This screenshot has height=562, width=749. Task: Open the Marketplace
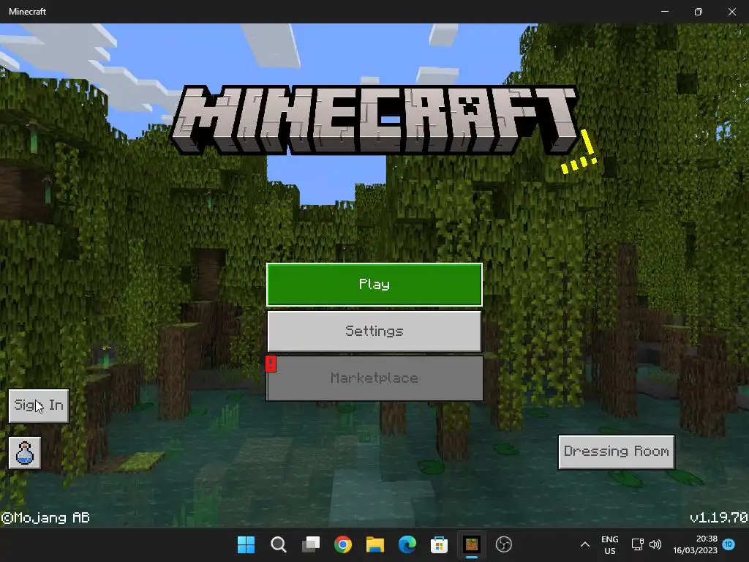pyautogui.click(x=374, y=378)
